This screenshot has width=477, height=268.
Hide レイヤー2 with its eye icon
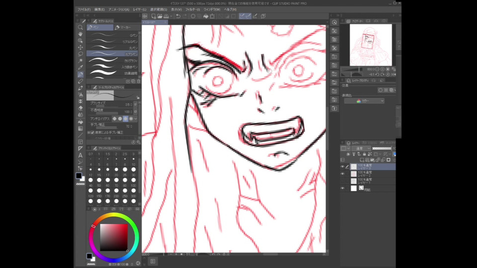coord(342,174)
